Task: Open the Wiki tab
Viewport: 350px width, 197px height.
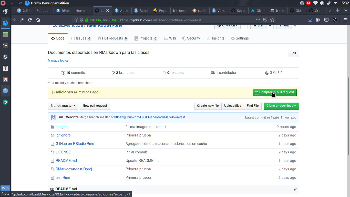Action: 170,38
